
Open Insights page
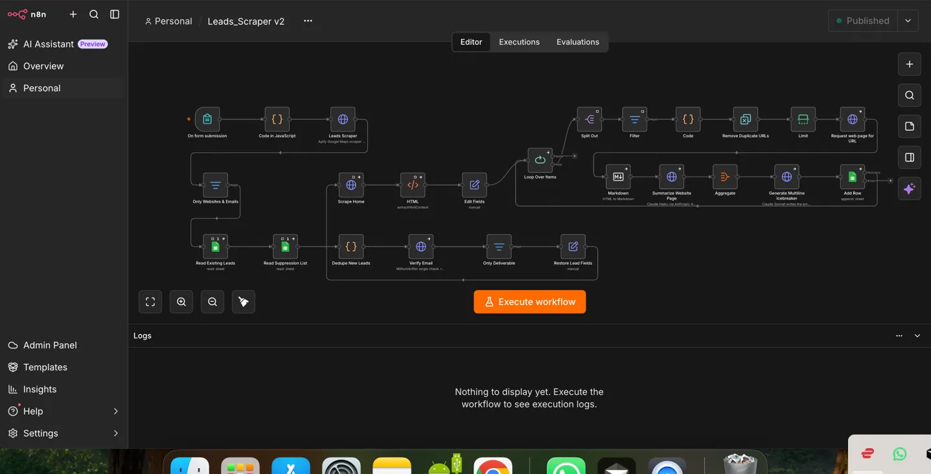63,389
